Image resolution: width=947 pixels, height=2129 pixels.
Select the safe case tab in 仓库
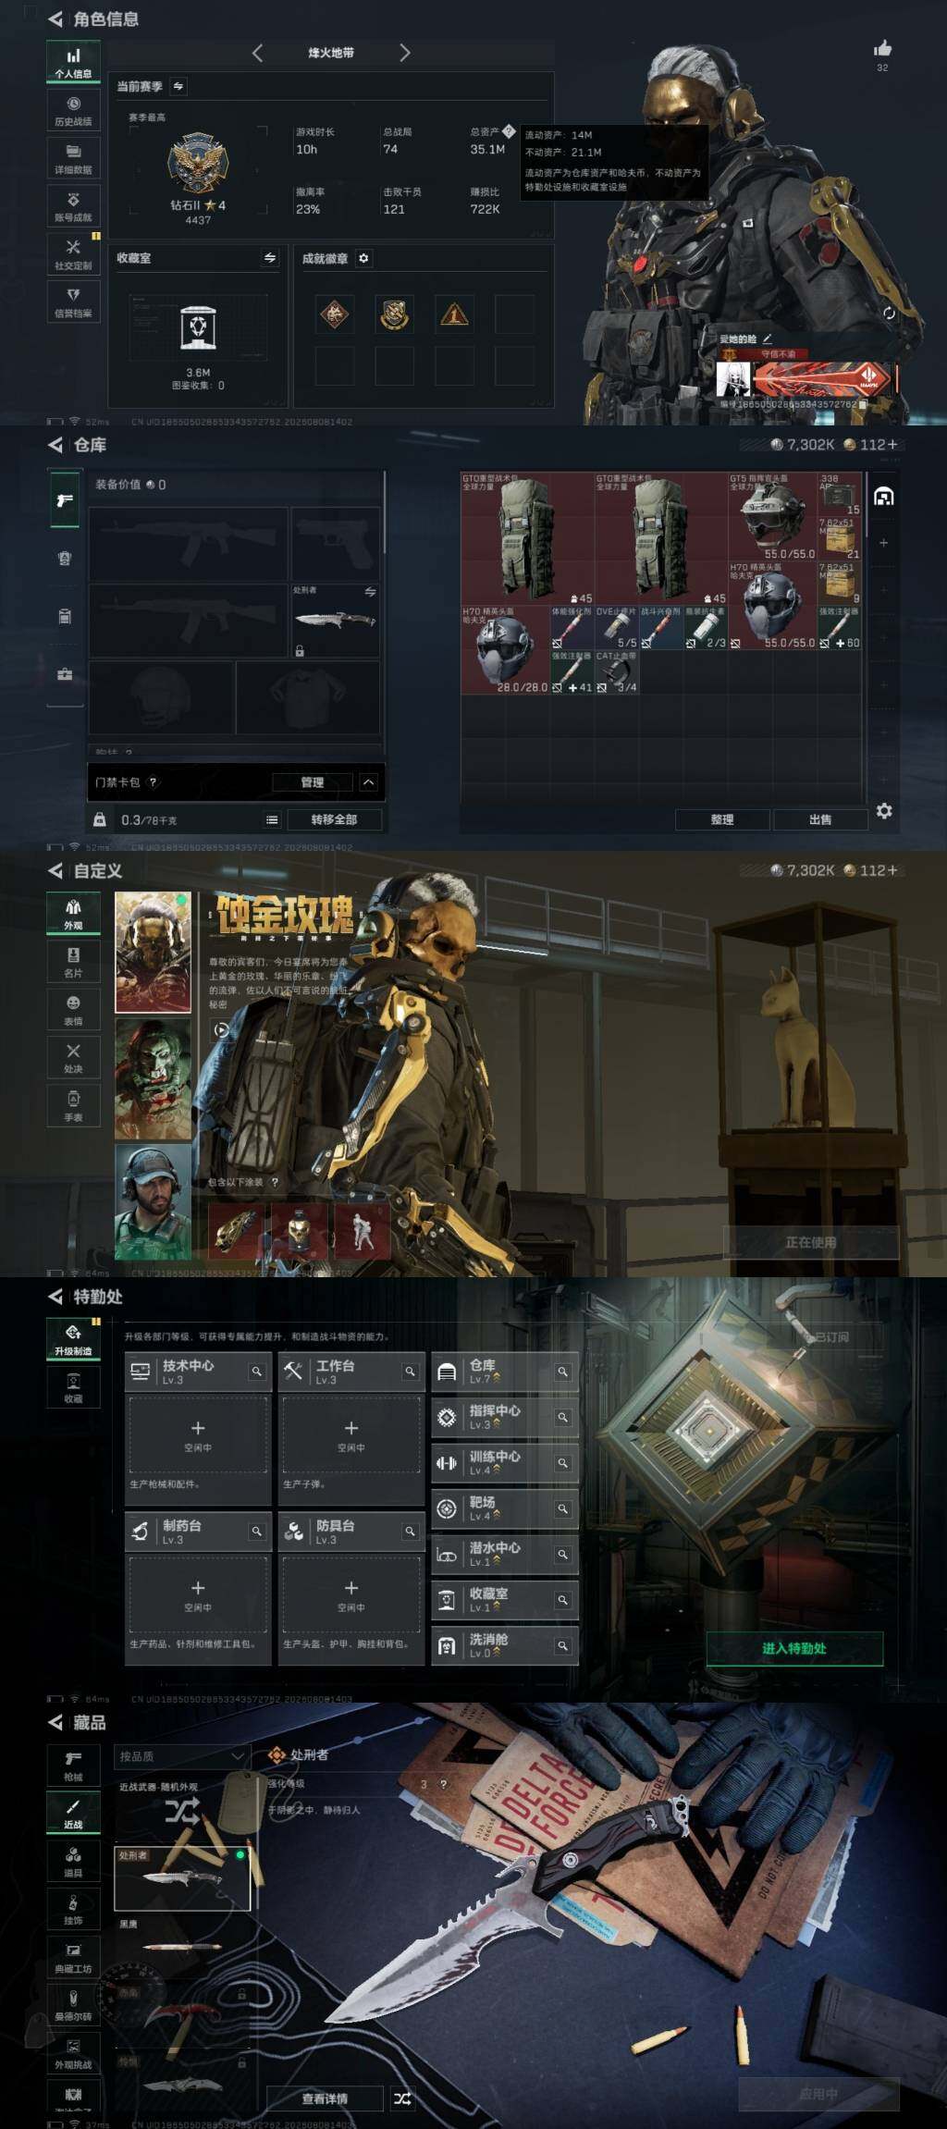tap(65, 674)
